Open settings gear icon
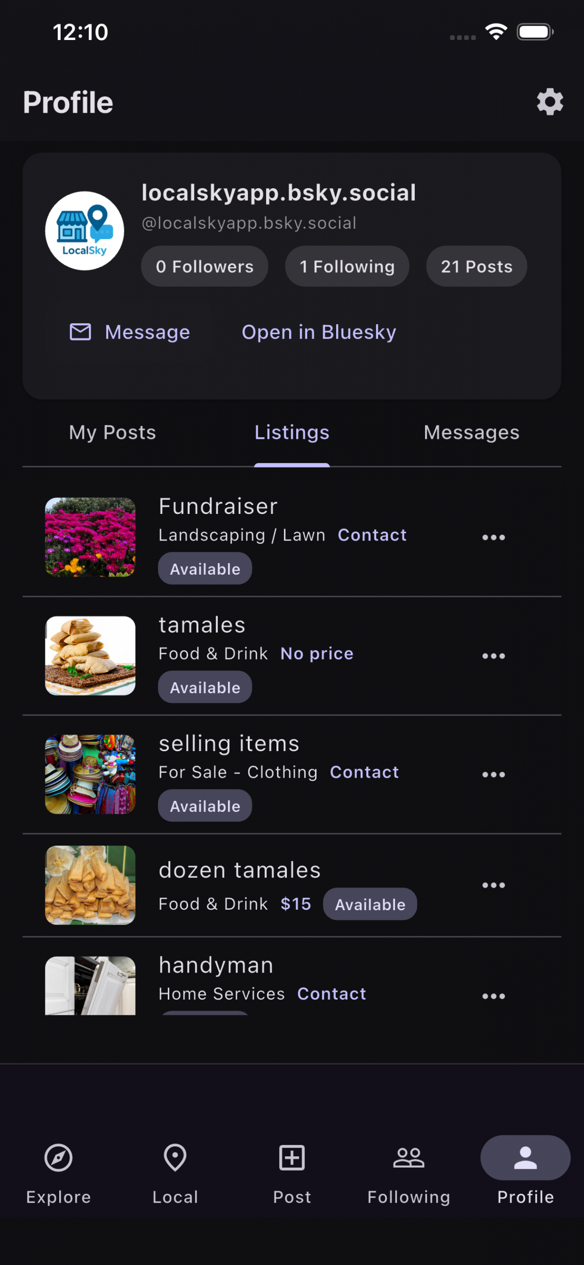This screenshot has width=584, height=1265. [x=549, y=102]
